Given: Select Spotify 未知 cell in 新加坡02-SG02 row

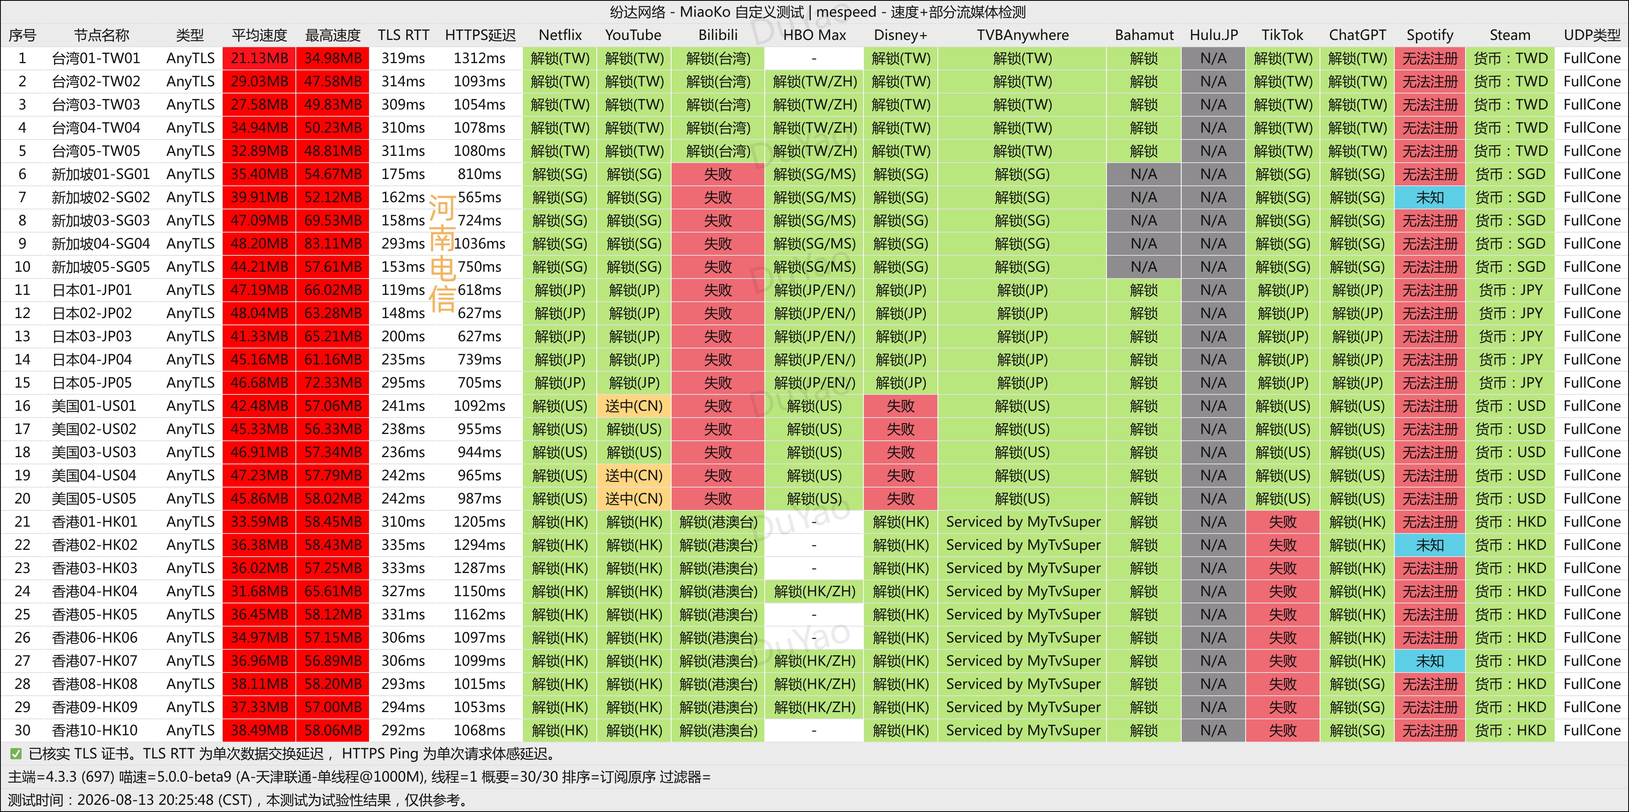Looking at the screenshot, I should click(1430, 198).
